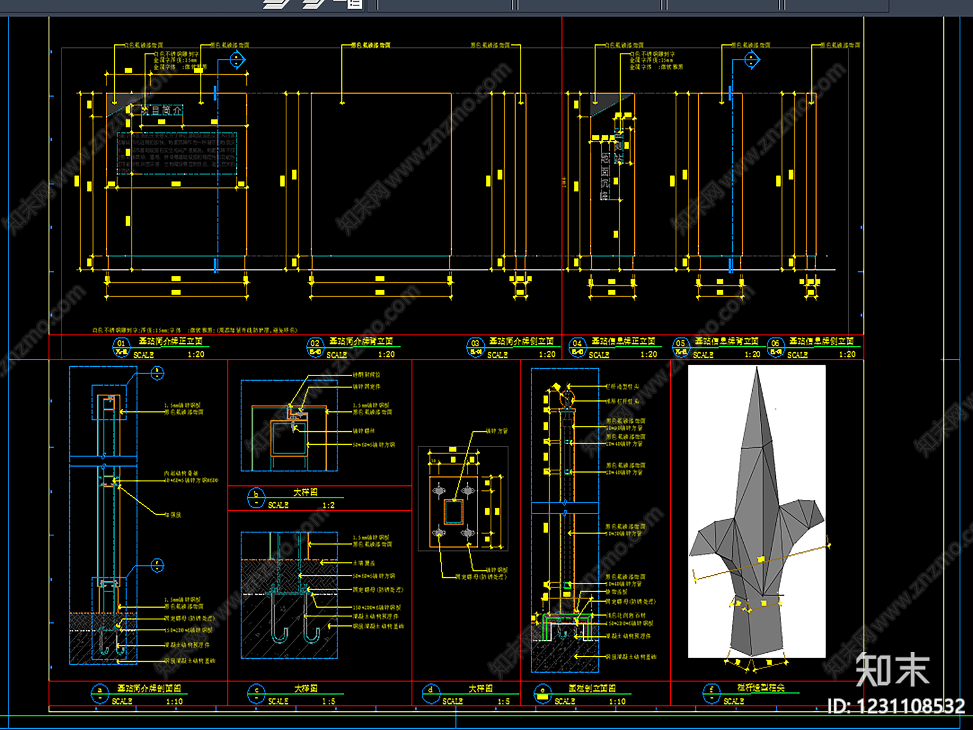Screen dimensions: 973x730
Task: Select detail marker circle 'e' at bottom
Action: pos(542,694)
